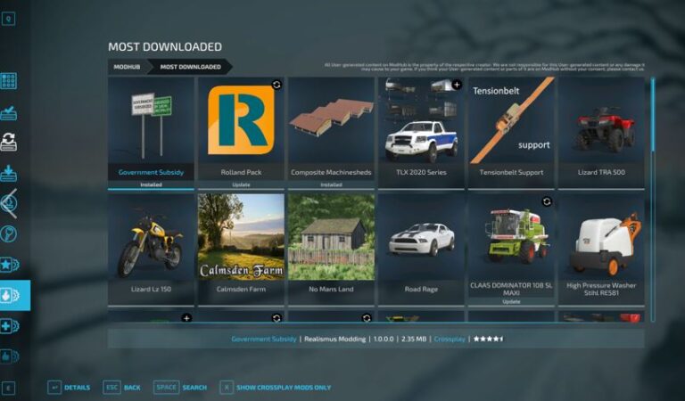The width and height of the screenshot is (685, 401).
Task: Open the Lizard TRA 500 mod tile
Action: 601,133
